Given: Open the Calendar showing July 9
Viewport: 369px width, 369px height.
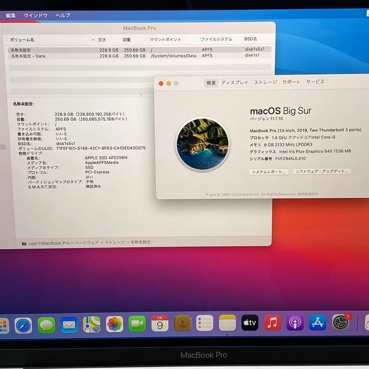Looking at the screenshot, I should [160, 323].
